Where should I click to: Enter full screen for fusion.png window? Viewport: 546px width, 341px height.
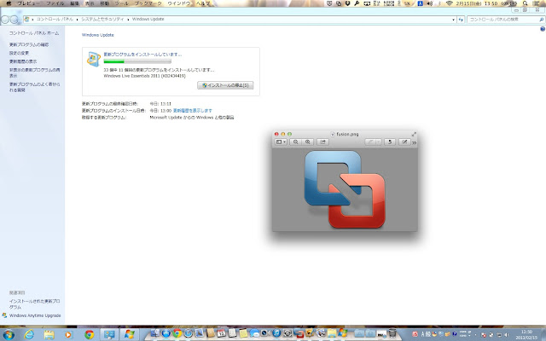(414, 134)
